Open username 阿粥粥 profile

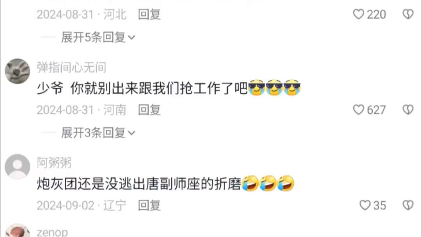(x=54, y=163)
